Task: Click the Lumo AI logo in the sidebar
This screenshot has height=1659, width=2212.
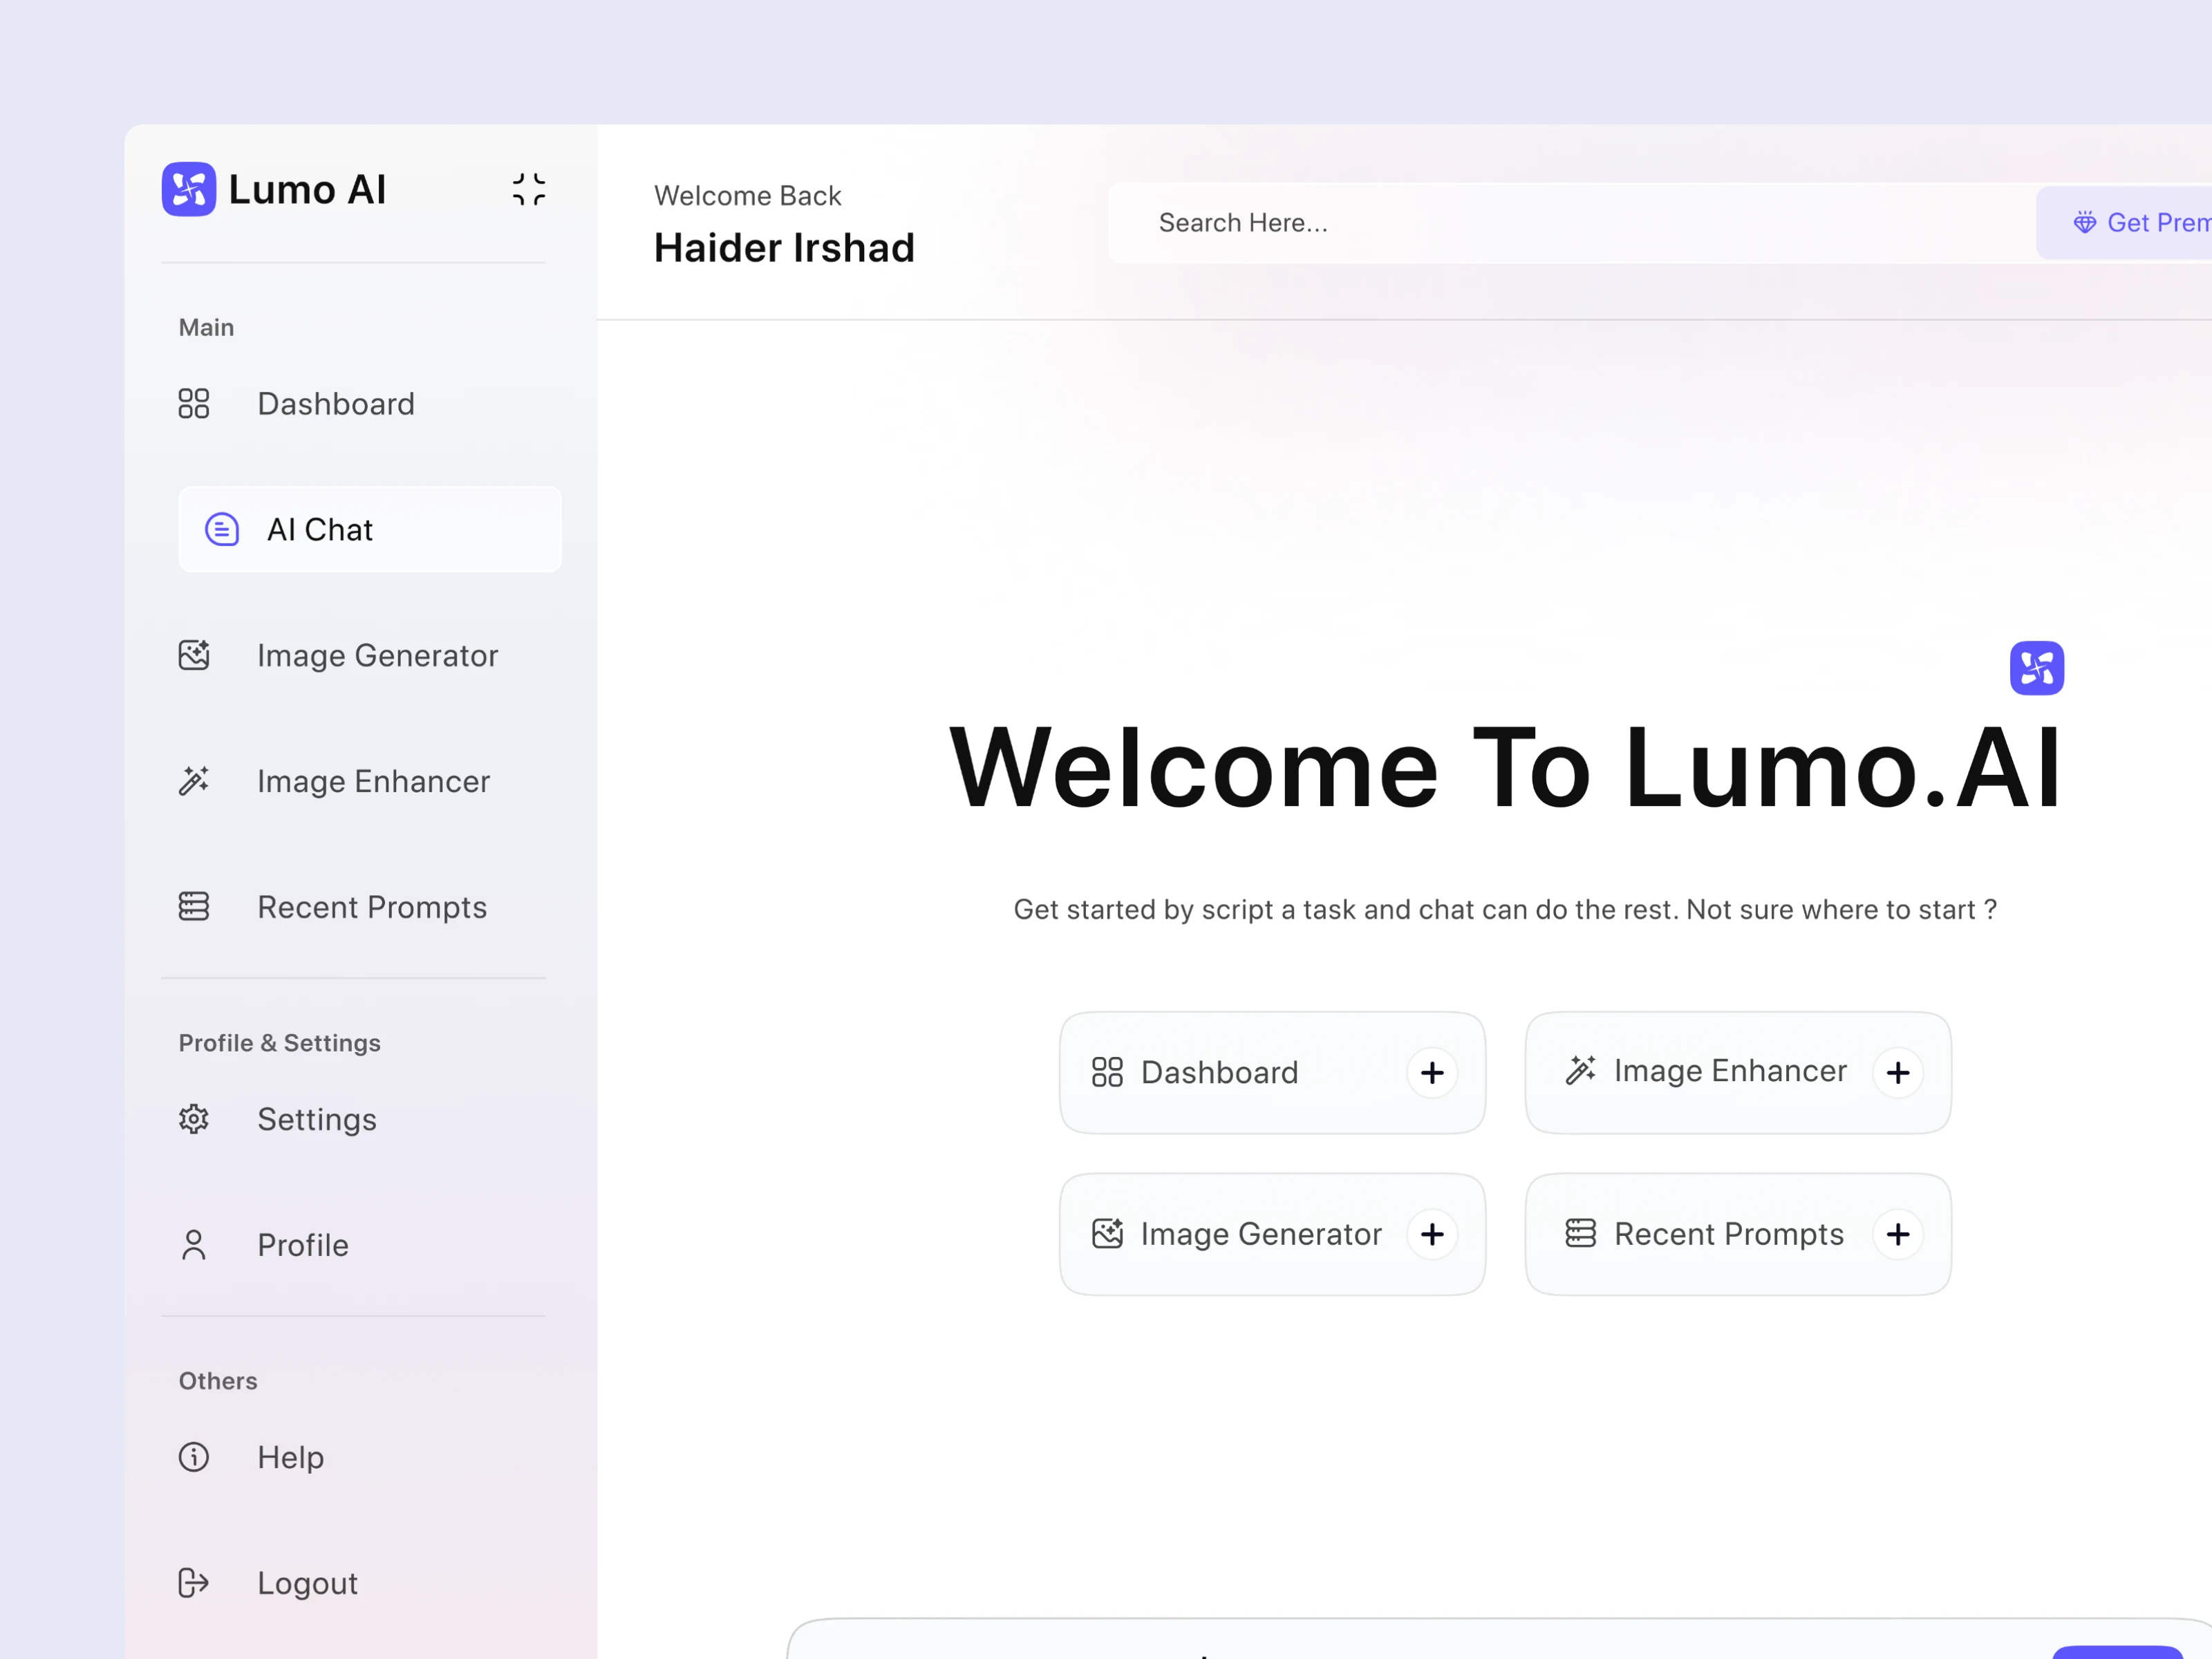Action: click(189, 189)
